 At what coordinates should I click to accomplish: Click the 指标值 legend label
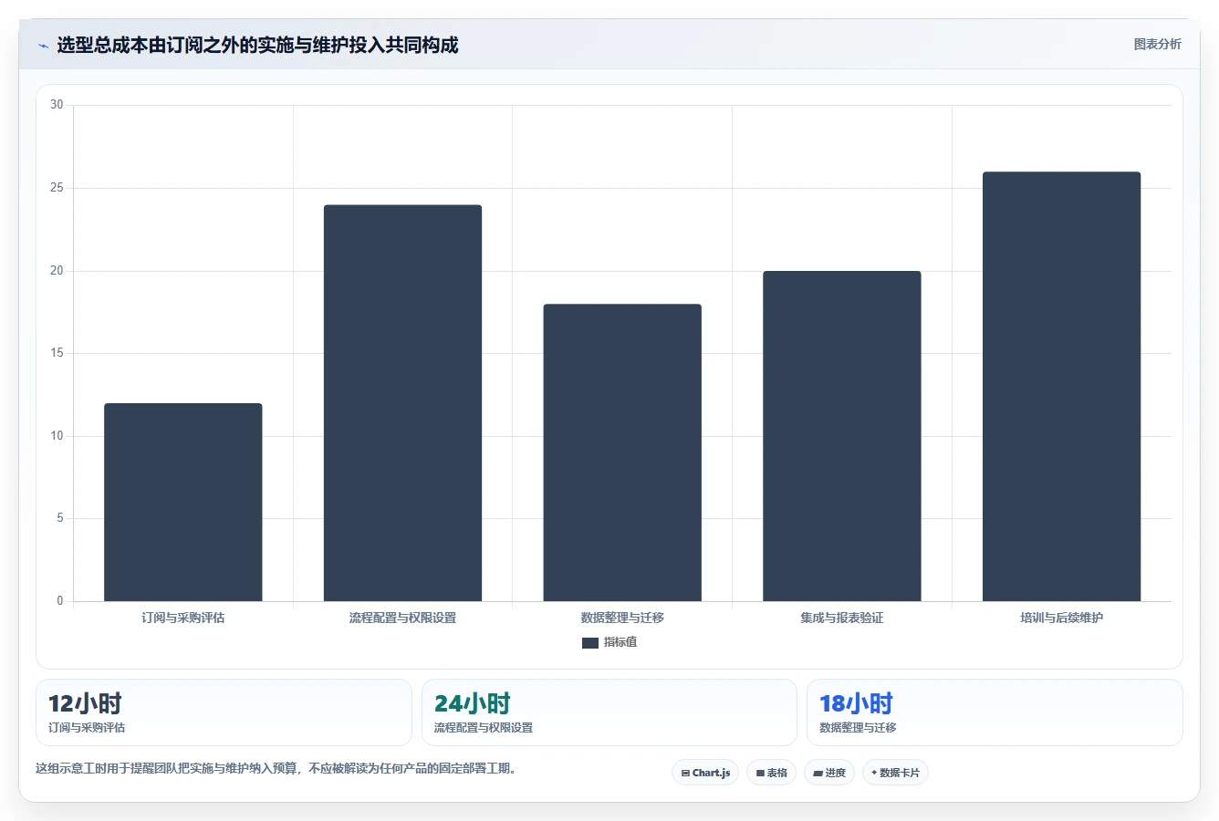pyautogui.click(x=620, y=642)
